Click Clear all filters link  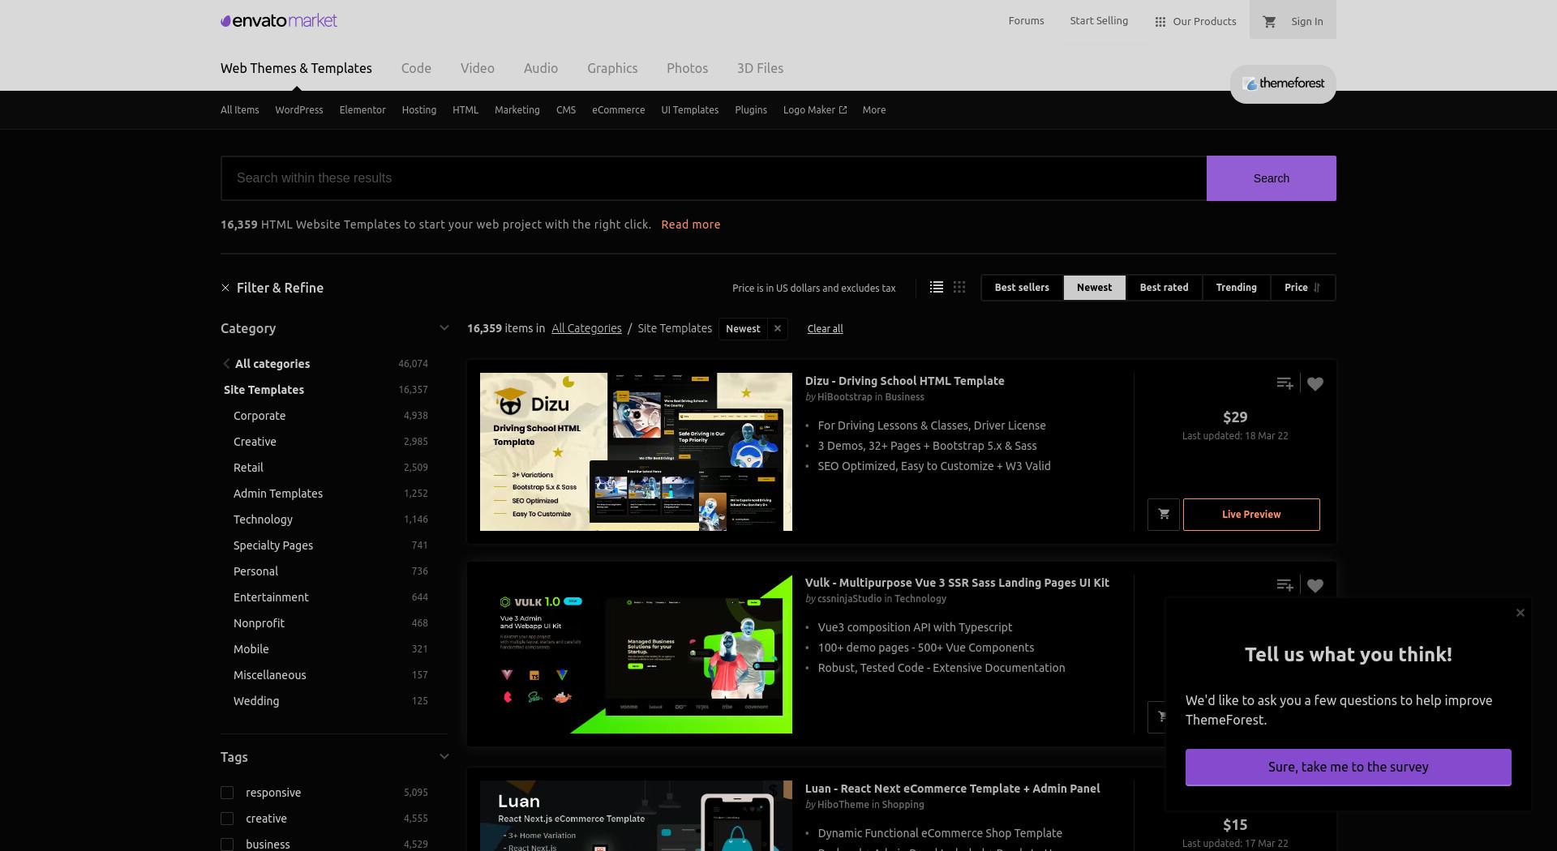point(825,328)
